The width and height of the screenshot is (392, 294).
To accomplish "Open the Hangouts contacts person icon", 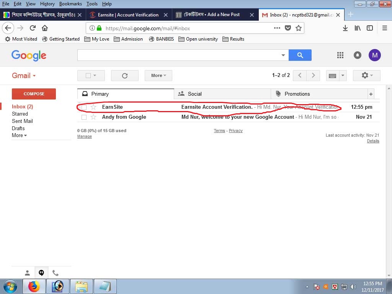I will point(28,273).
